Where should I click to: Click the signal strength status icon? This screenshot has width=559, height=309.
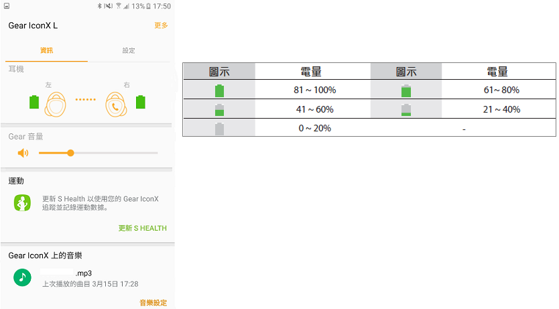pyautogui.click(x=126, y=6)
